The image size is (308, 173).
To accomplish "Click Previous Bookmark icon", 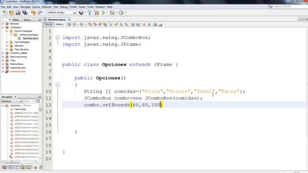I will pos(116,25).
